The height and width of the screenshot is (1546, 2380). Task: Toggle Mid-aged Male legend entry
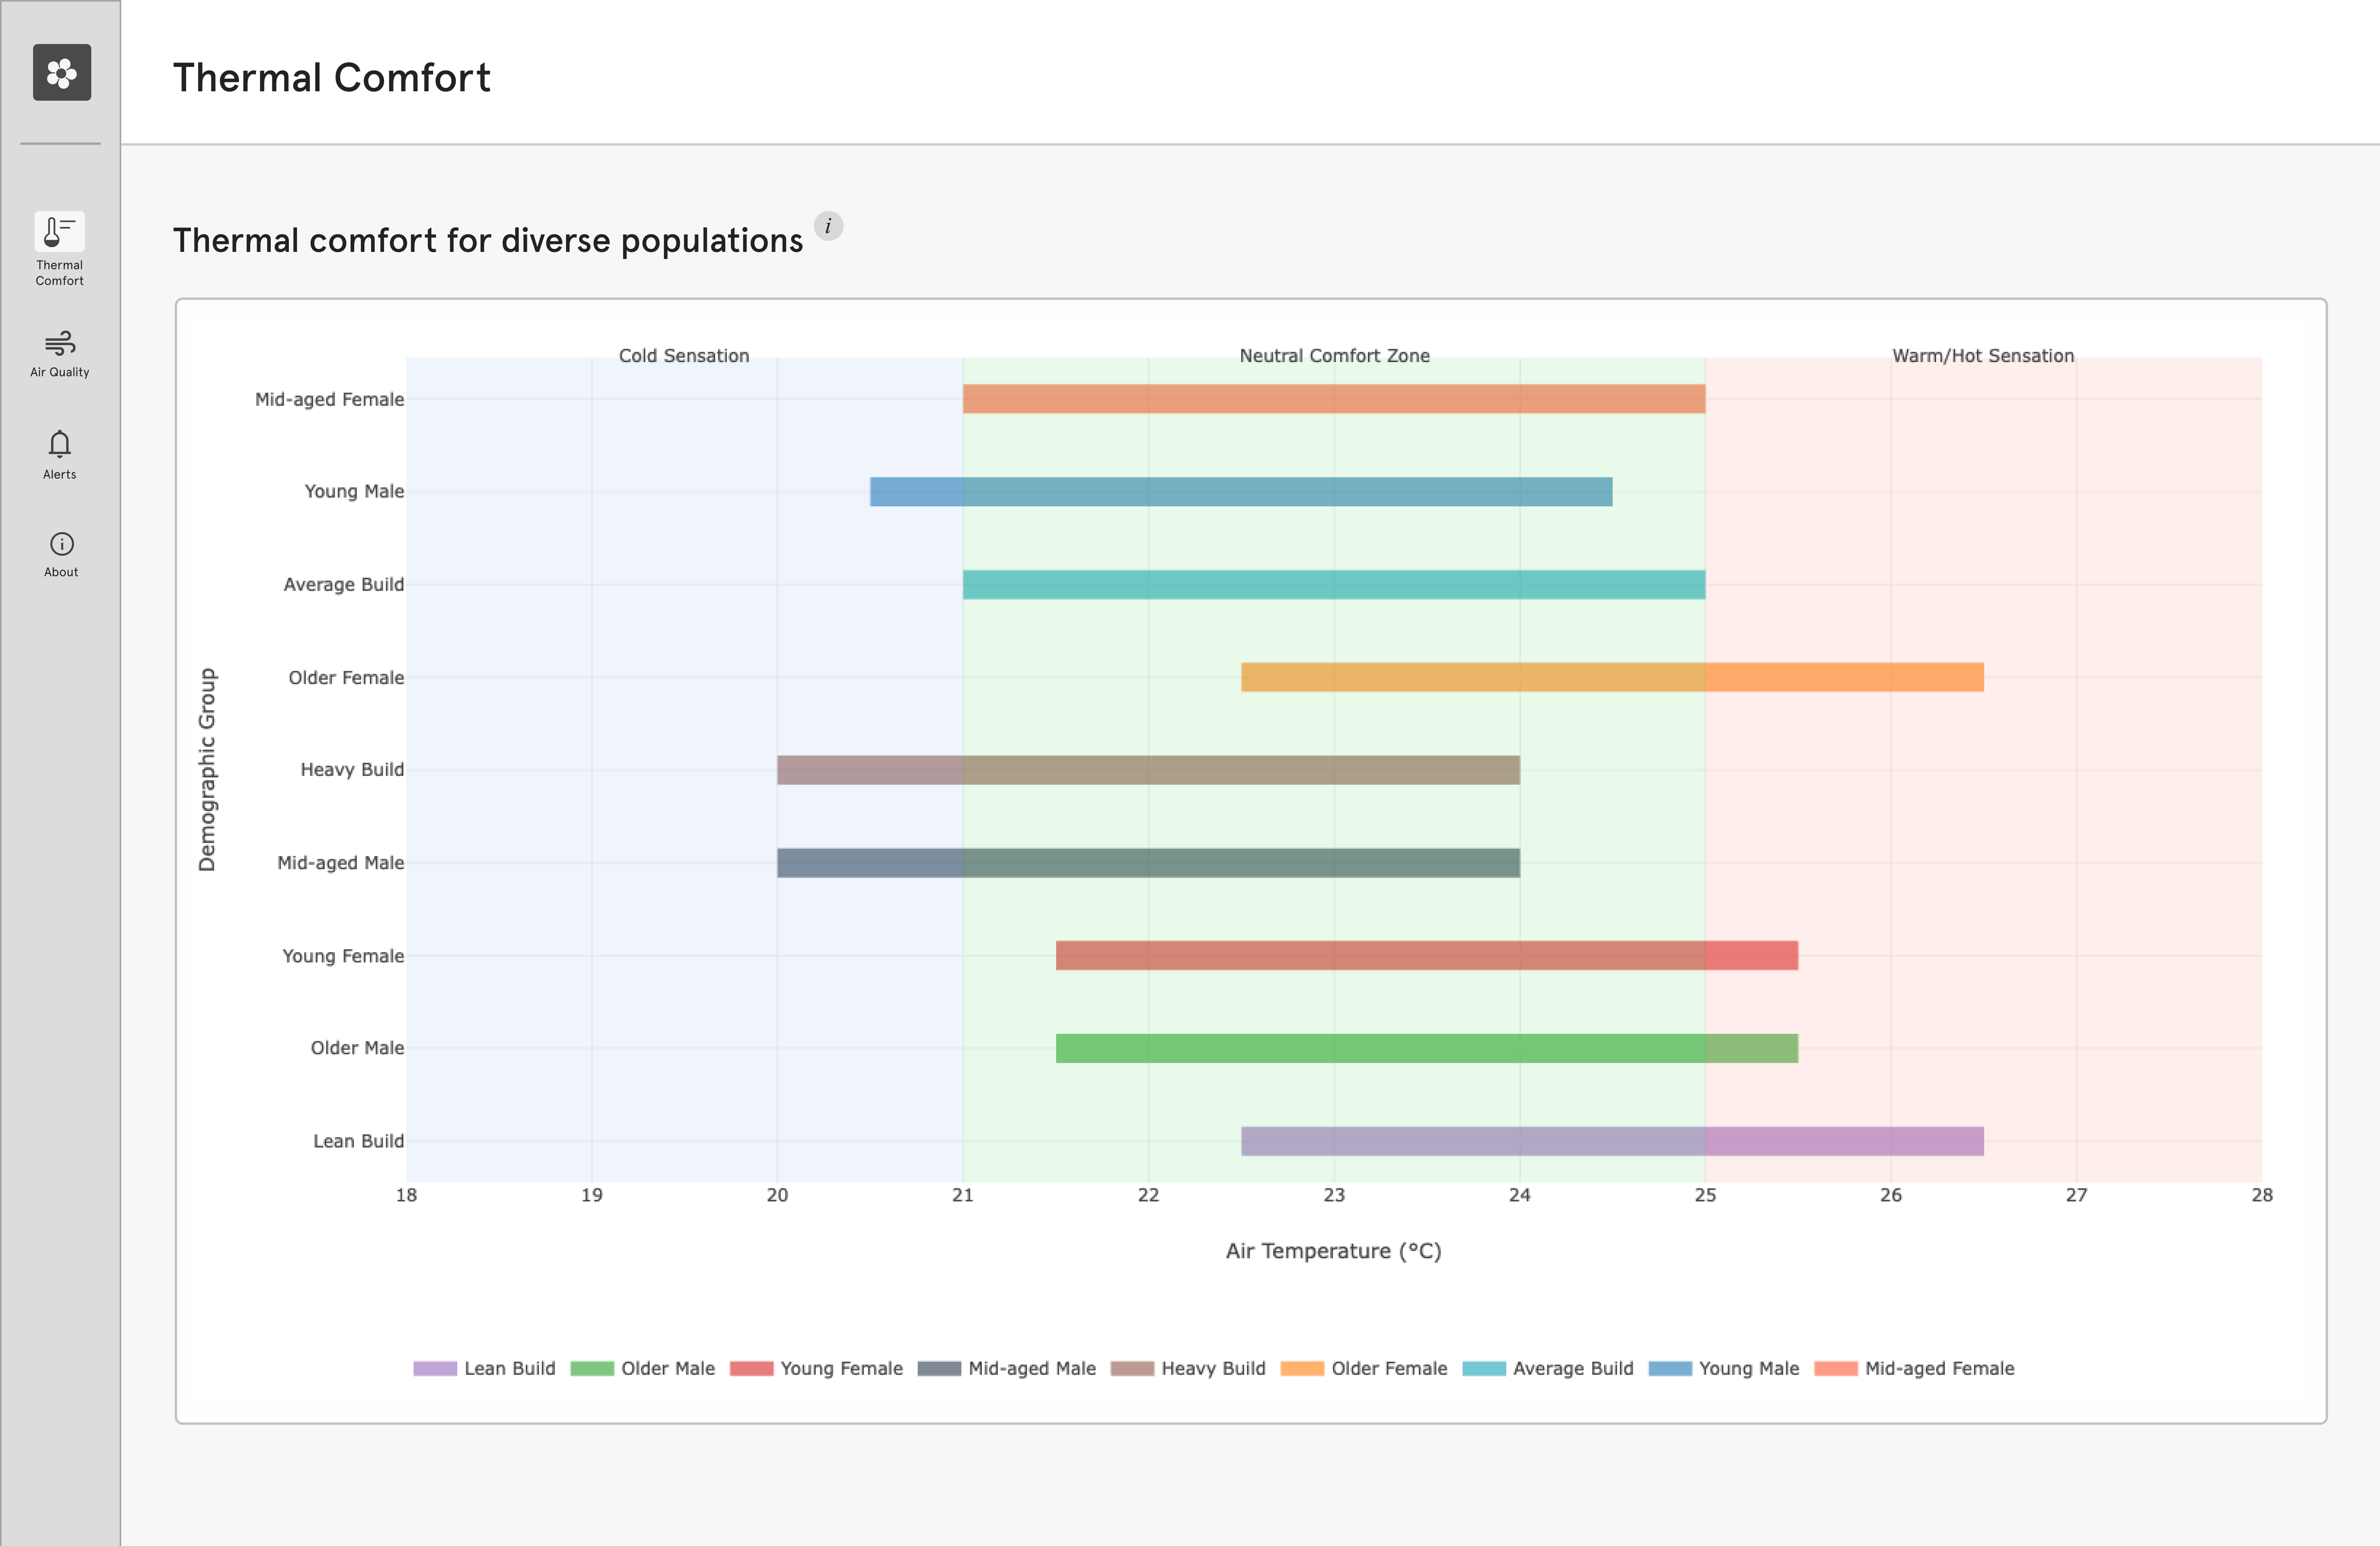[x=1007, y=1368]
